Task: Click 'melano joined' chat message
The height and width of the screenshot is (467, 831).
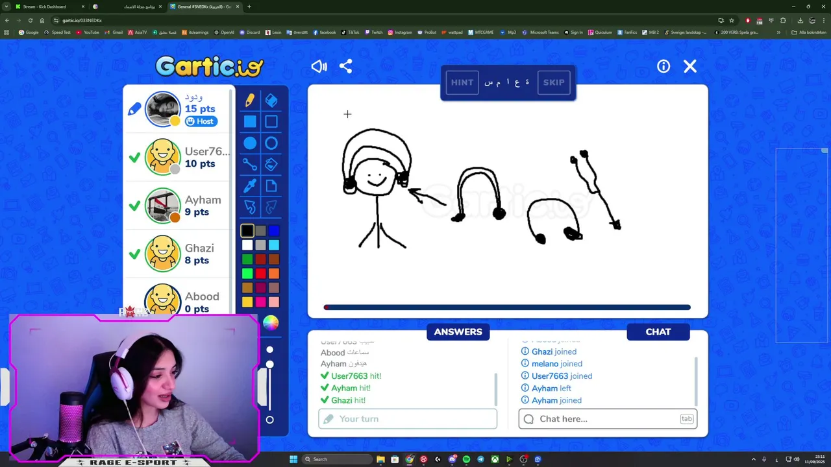Action: point(552,364)
